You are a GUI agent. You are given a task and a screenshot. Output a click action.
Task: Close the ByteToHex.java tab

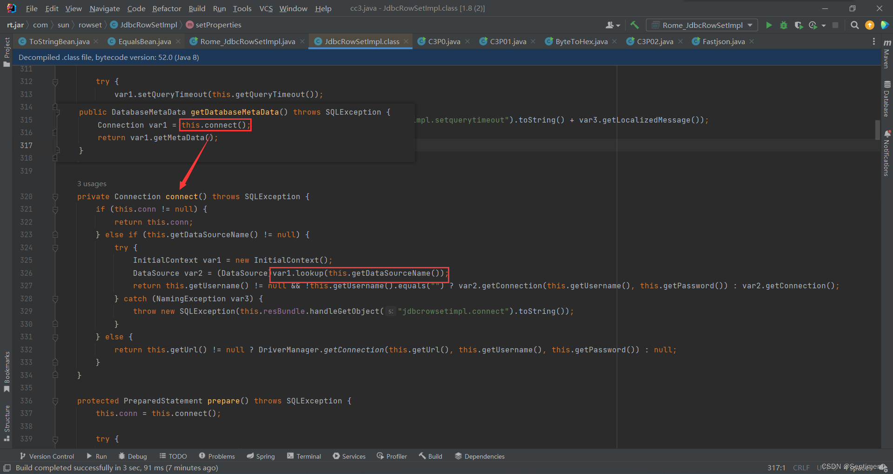[614, 41]
